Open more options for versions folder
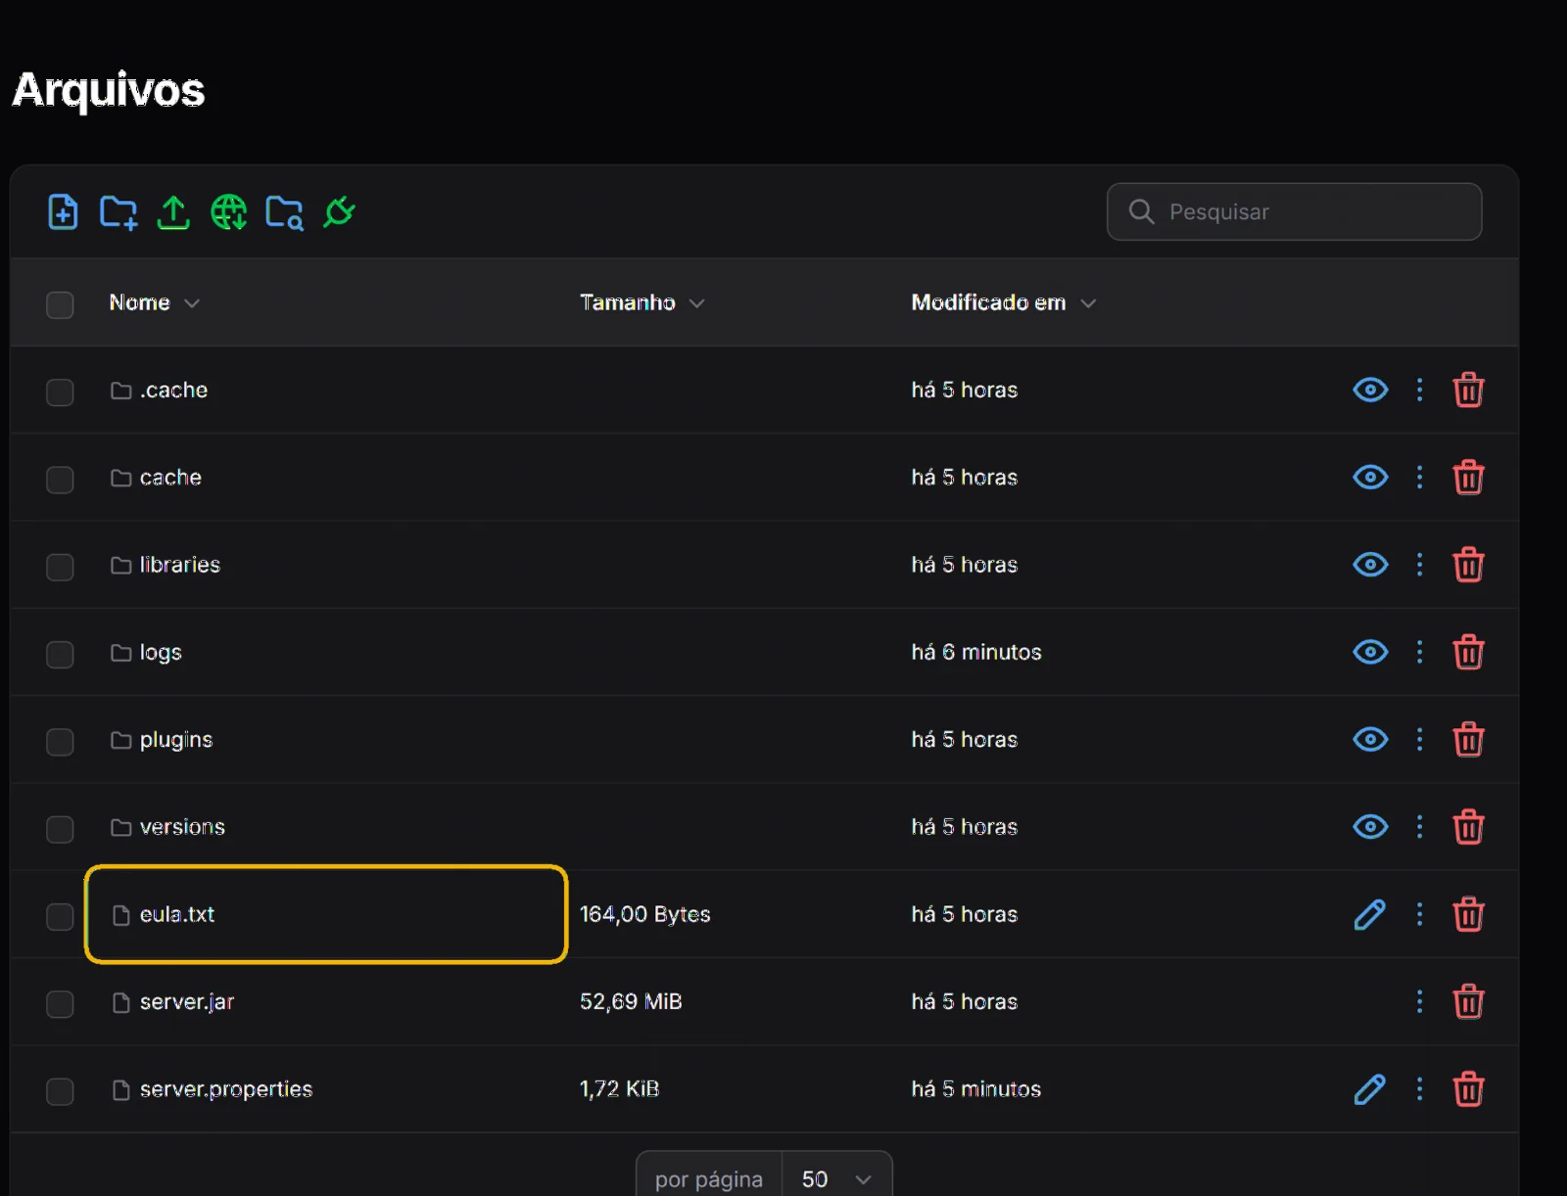The width and height of the screenshot is (1567, 1196). coord(1419,827)
